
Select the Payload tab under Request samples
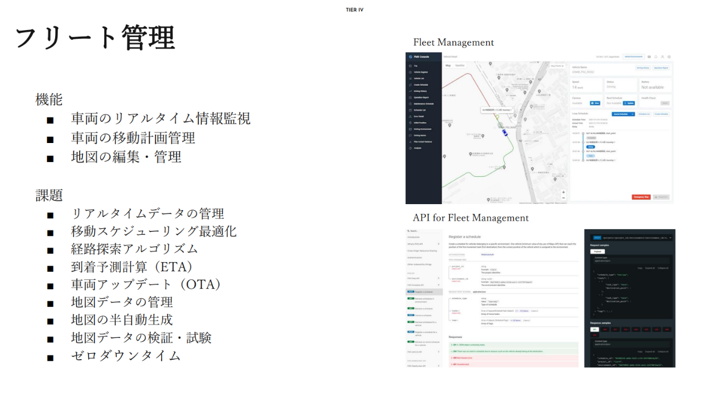[x=597, y=252]
